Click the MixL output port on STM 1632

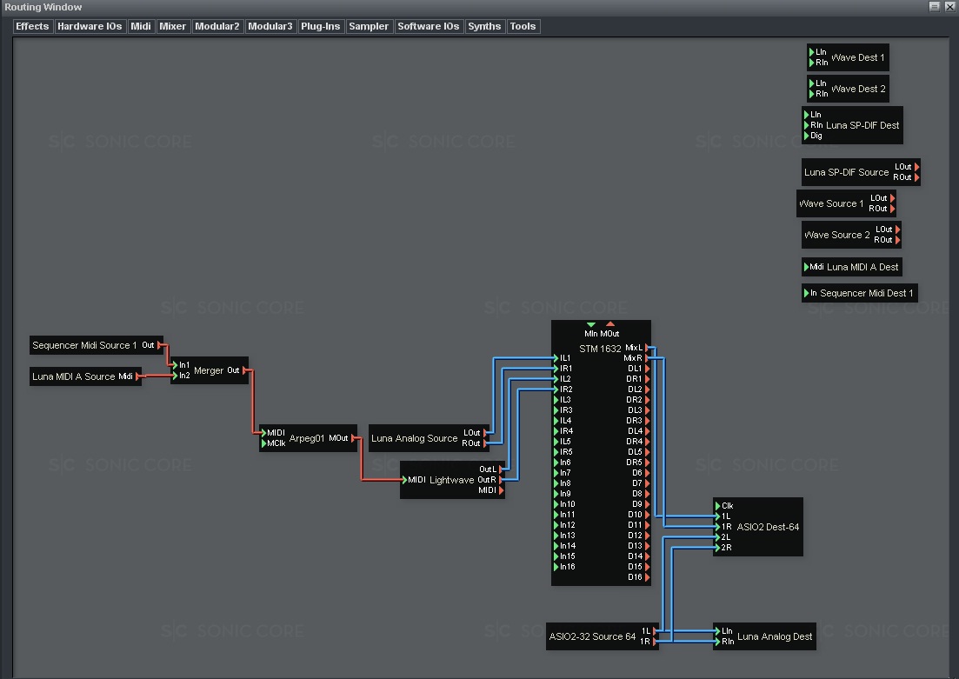(647, 348)
